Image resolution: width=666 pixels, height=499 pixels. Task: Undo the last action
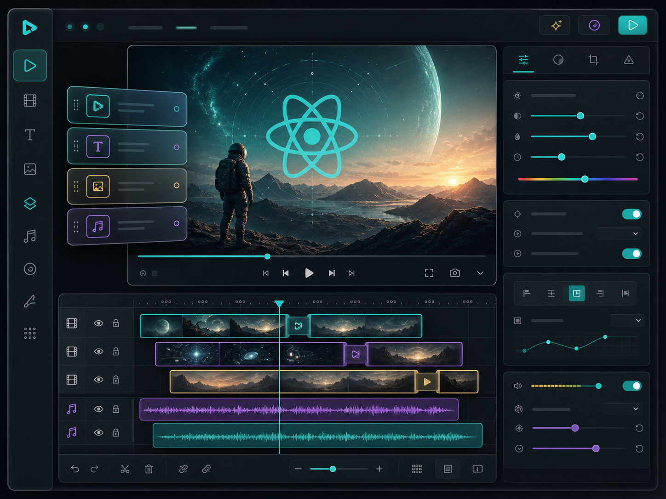[75, 469]
